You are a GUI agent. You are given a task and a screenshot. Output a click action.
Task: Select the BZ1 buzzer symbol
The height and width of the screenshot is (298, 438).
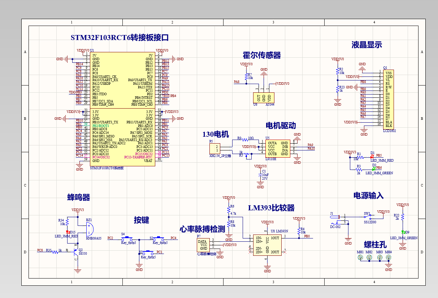pos(91,229)
